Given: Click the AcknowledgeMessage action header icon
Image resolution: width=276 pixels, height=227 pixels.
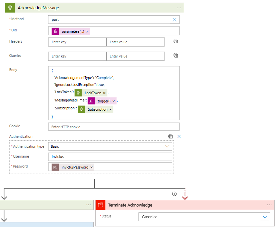Looking at the screenshot, I should coord(10,8).
